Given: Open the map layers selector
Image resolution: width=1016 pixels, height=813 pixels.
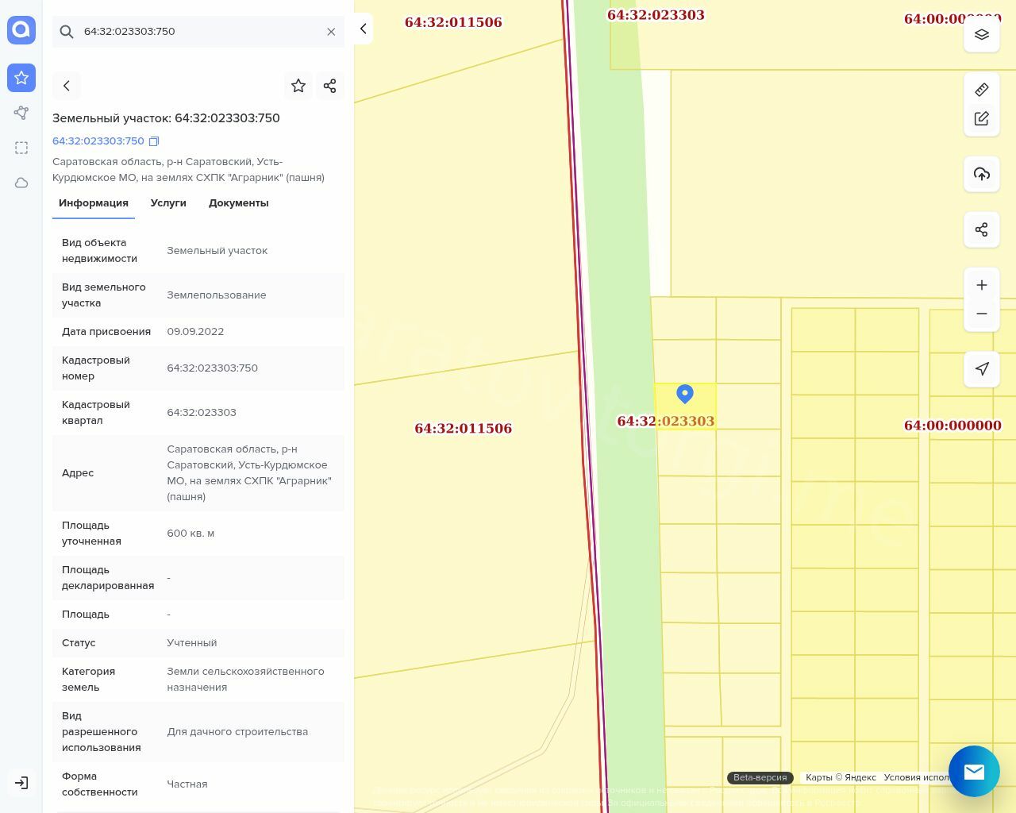Looking at the screenshot, I should pyautogui.click(x=981, y=35).
